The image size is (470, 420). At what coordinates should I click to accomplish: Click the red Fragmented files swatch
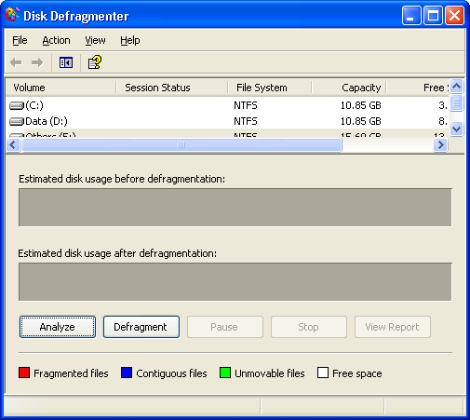(24, 373)
